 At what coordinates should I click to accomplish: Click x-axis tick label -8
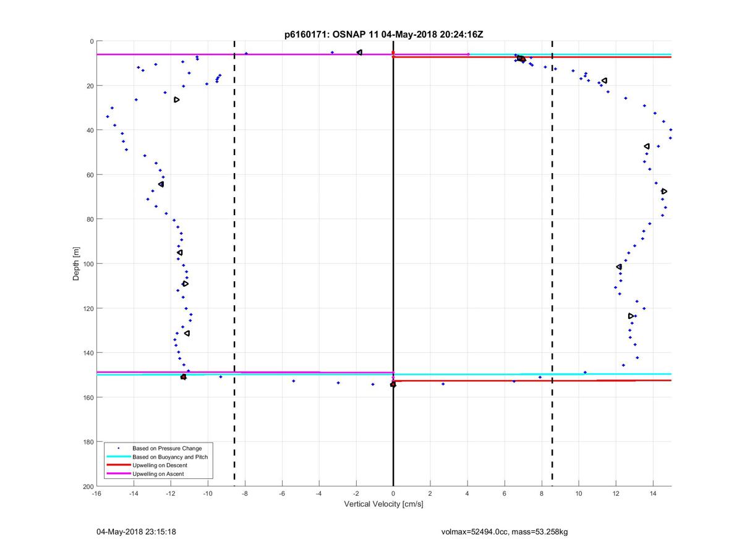pyautogui.click(x=245, y=494)
